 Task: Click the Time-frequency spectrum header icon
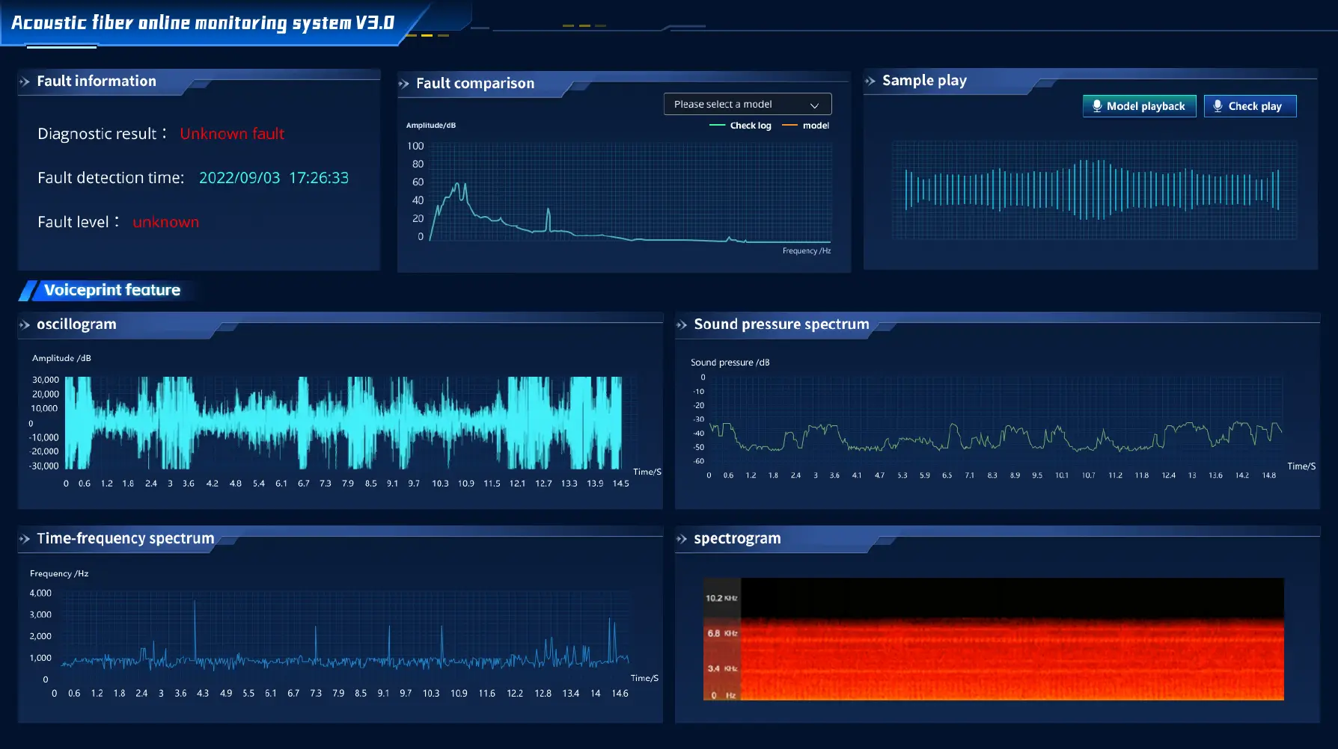25,538
